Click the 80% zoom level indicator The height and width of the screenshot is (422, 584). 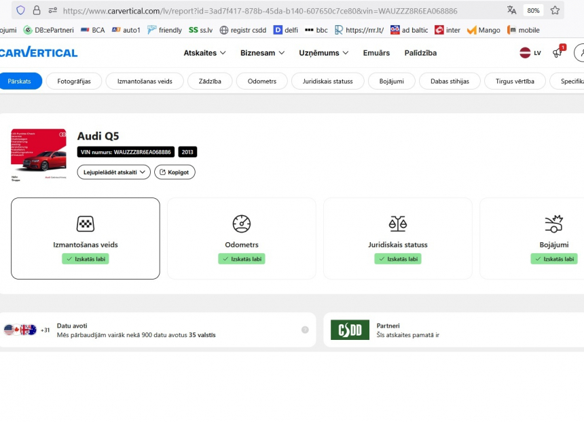pos(533,10)
